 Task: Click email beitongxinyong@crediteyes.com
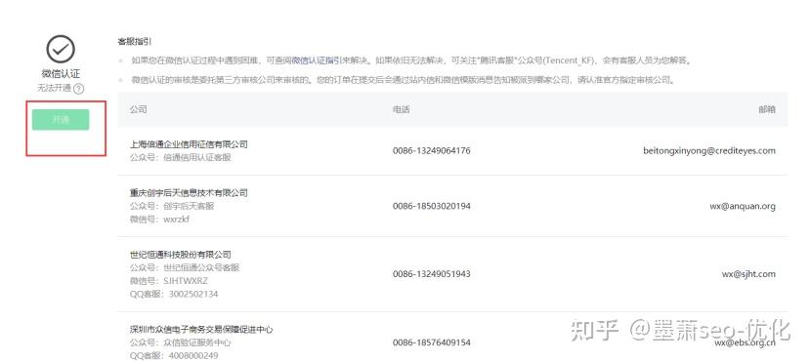point(709,151)
